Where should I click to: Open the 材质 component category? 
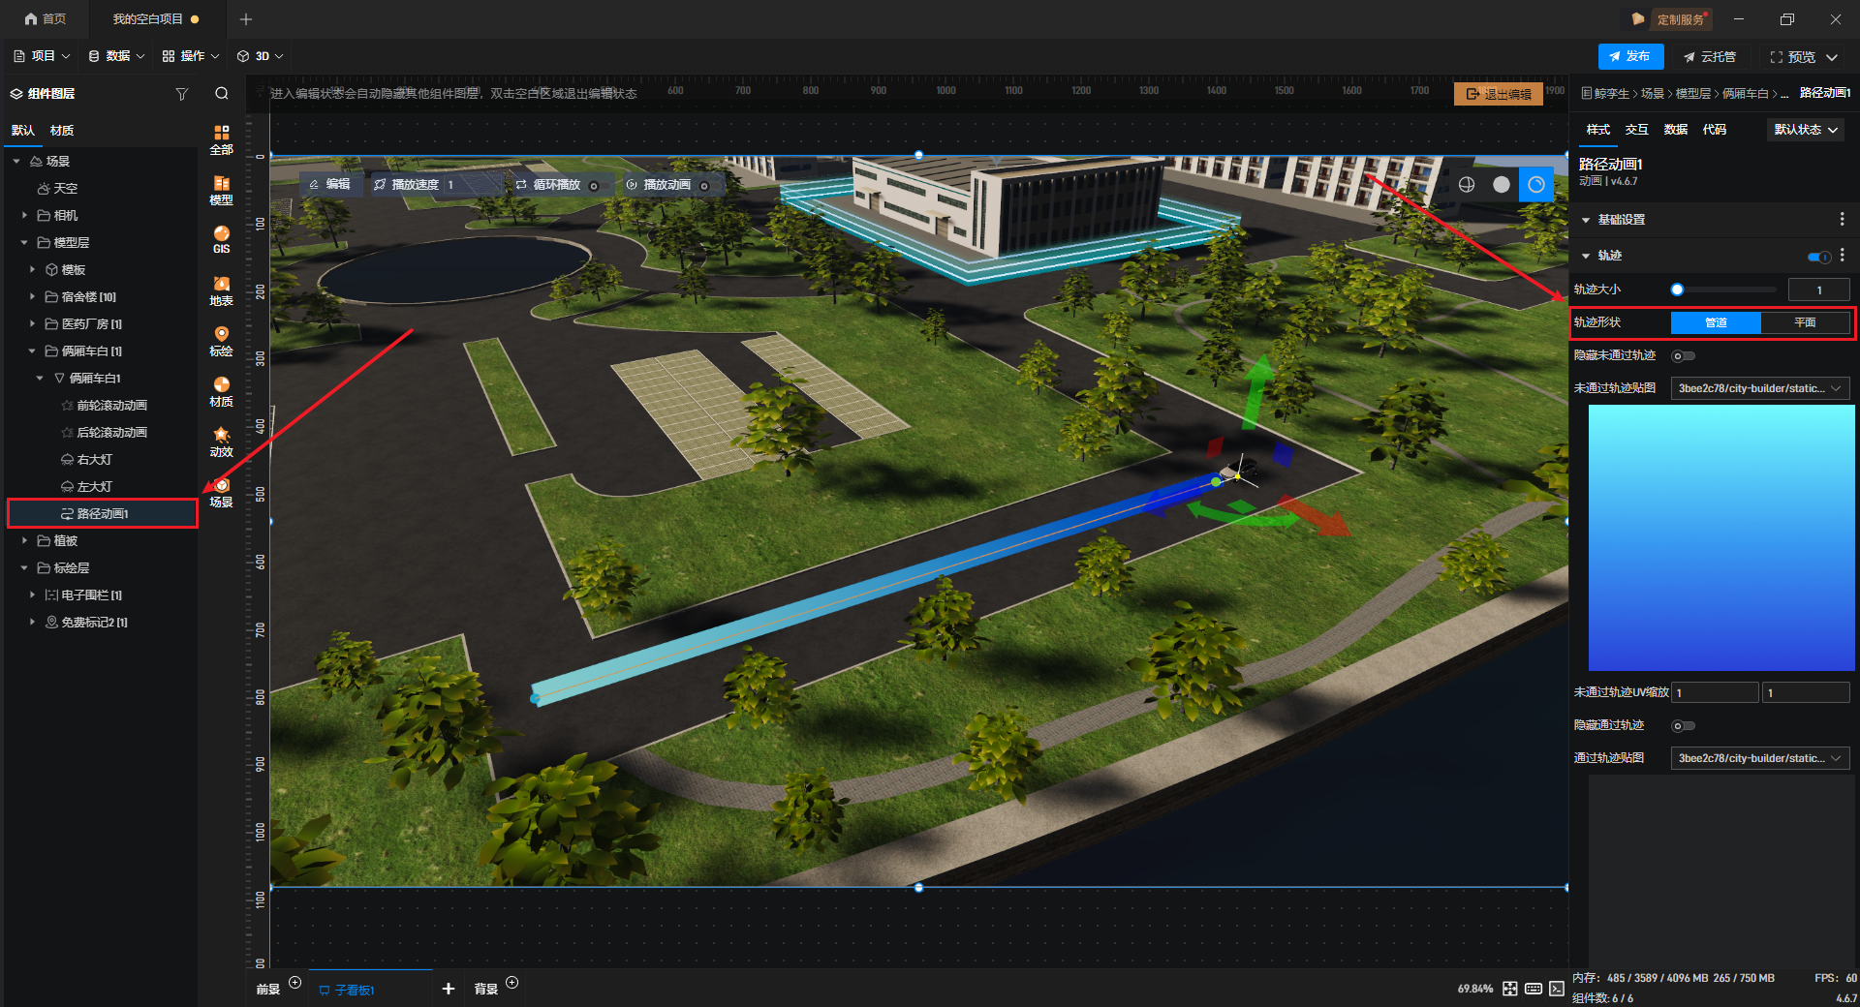(x=222, y=391)
